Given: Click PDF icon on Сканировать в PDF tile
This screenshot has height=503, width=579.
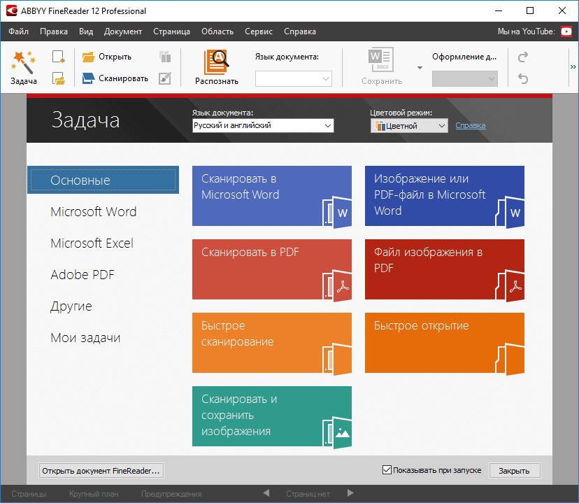Looking at the screenshot, I should tap(337, 285).
